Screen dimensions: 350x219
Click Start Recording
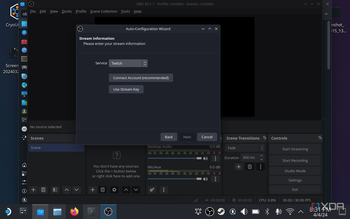click(x=295, y=160)
